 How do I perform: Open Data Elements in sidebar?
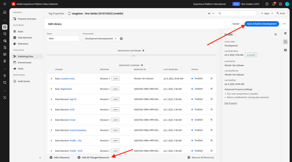tap(25, 38)
